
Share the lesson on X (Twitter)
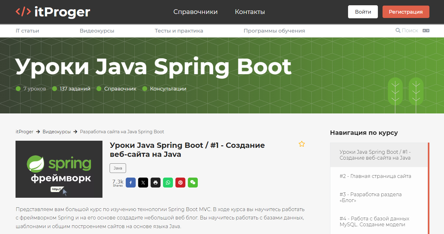point(143,183)
